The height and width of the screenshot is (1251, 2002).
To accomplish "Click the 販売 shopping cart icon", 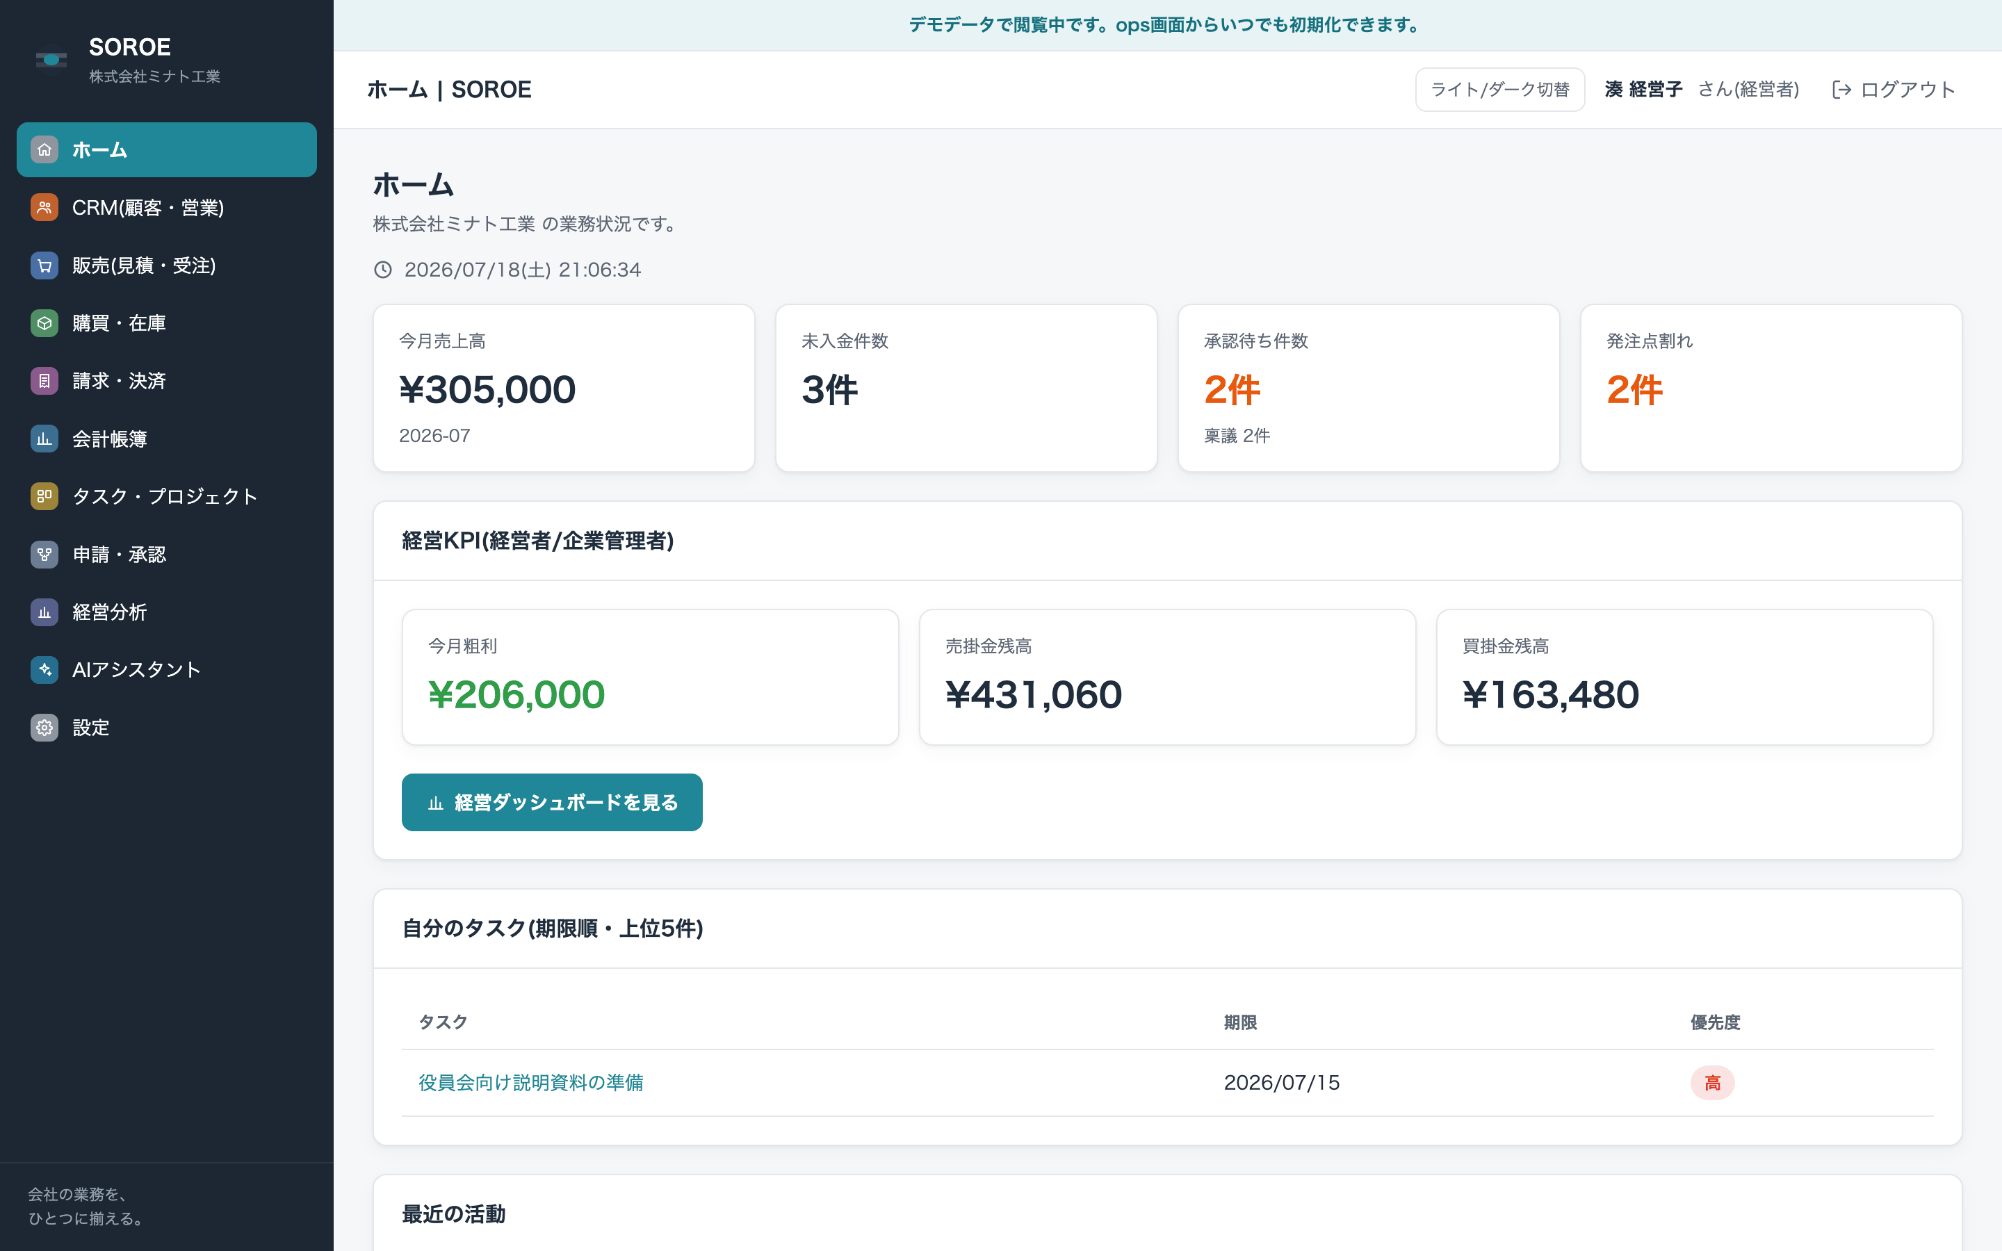I will (x=44, y=265).
